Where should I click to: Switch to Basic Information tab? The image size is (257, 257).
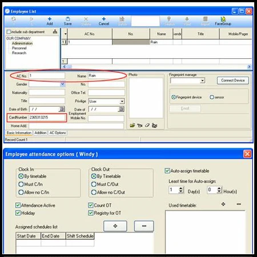[x=19, y=132]
